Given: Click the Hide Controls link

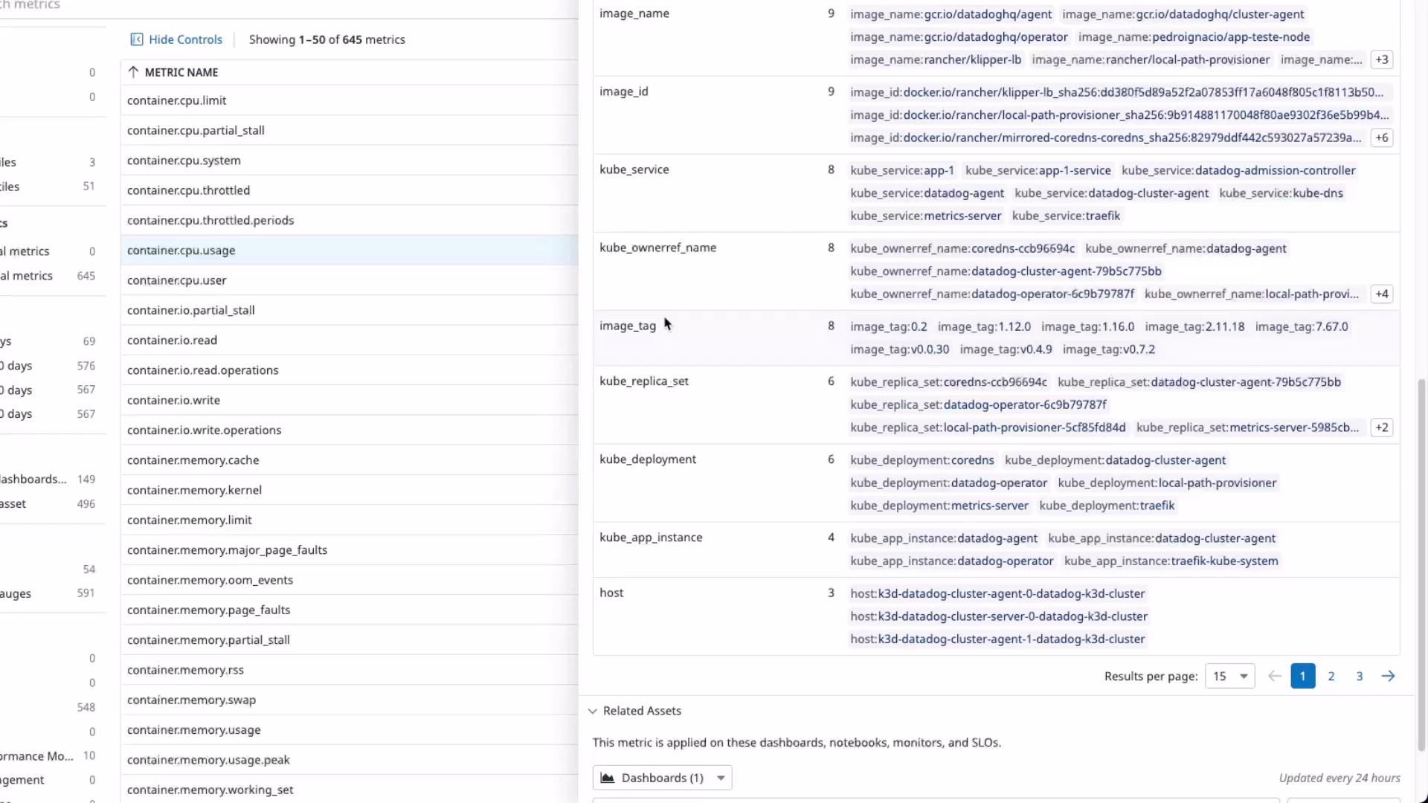Looking at the screenshot, I should (185, 39).
